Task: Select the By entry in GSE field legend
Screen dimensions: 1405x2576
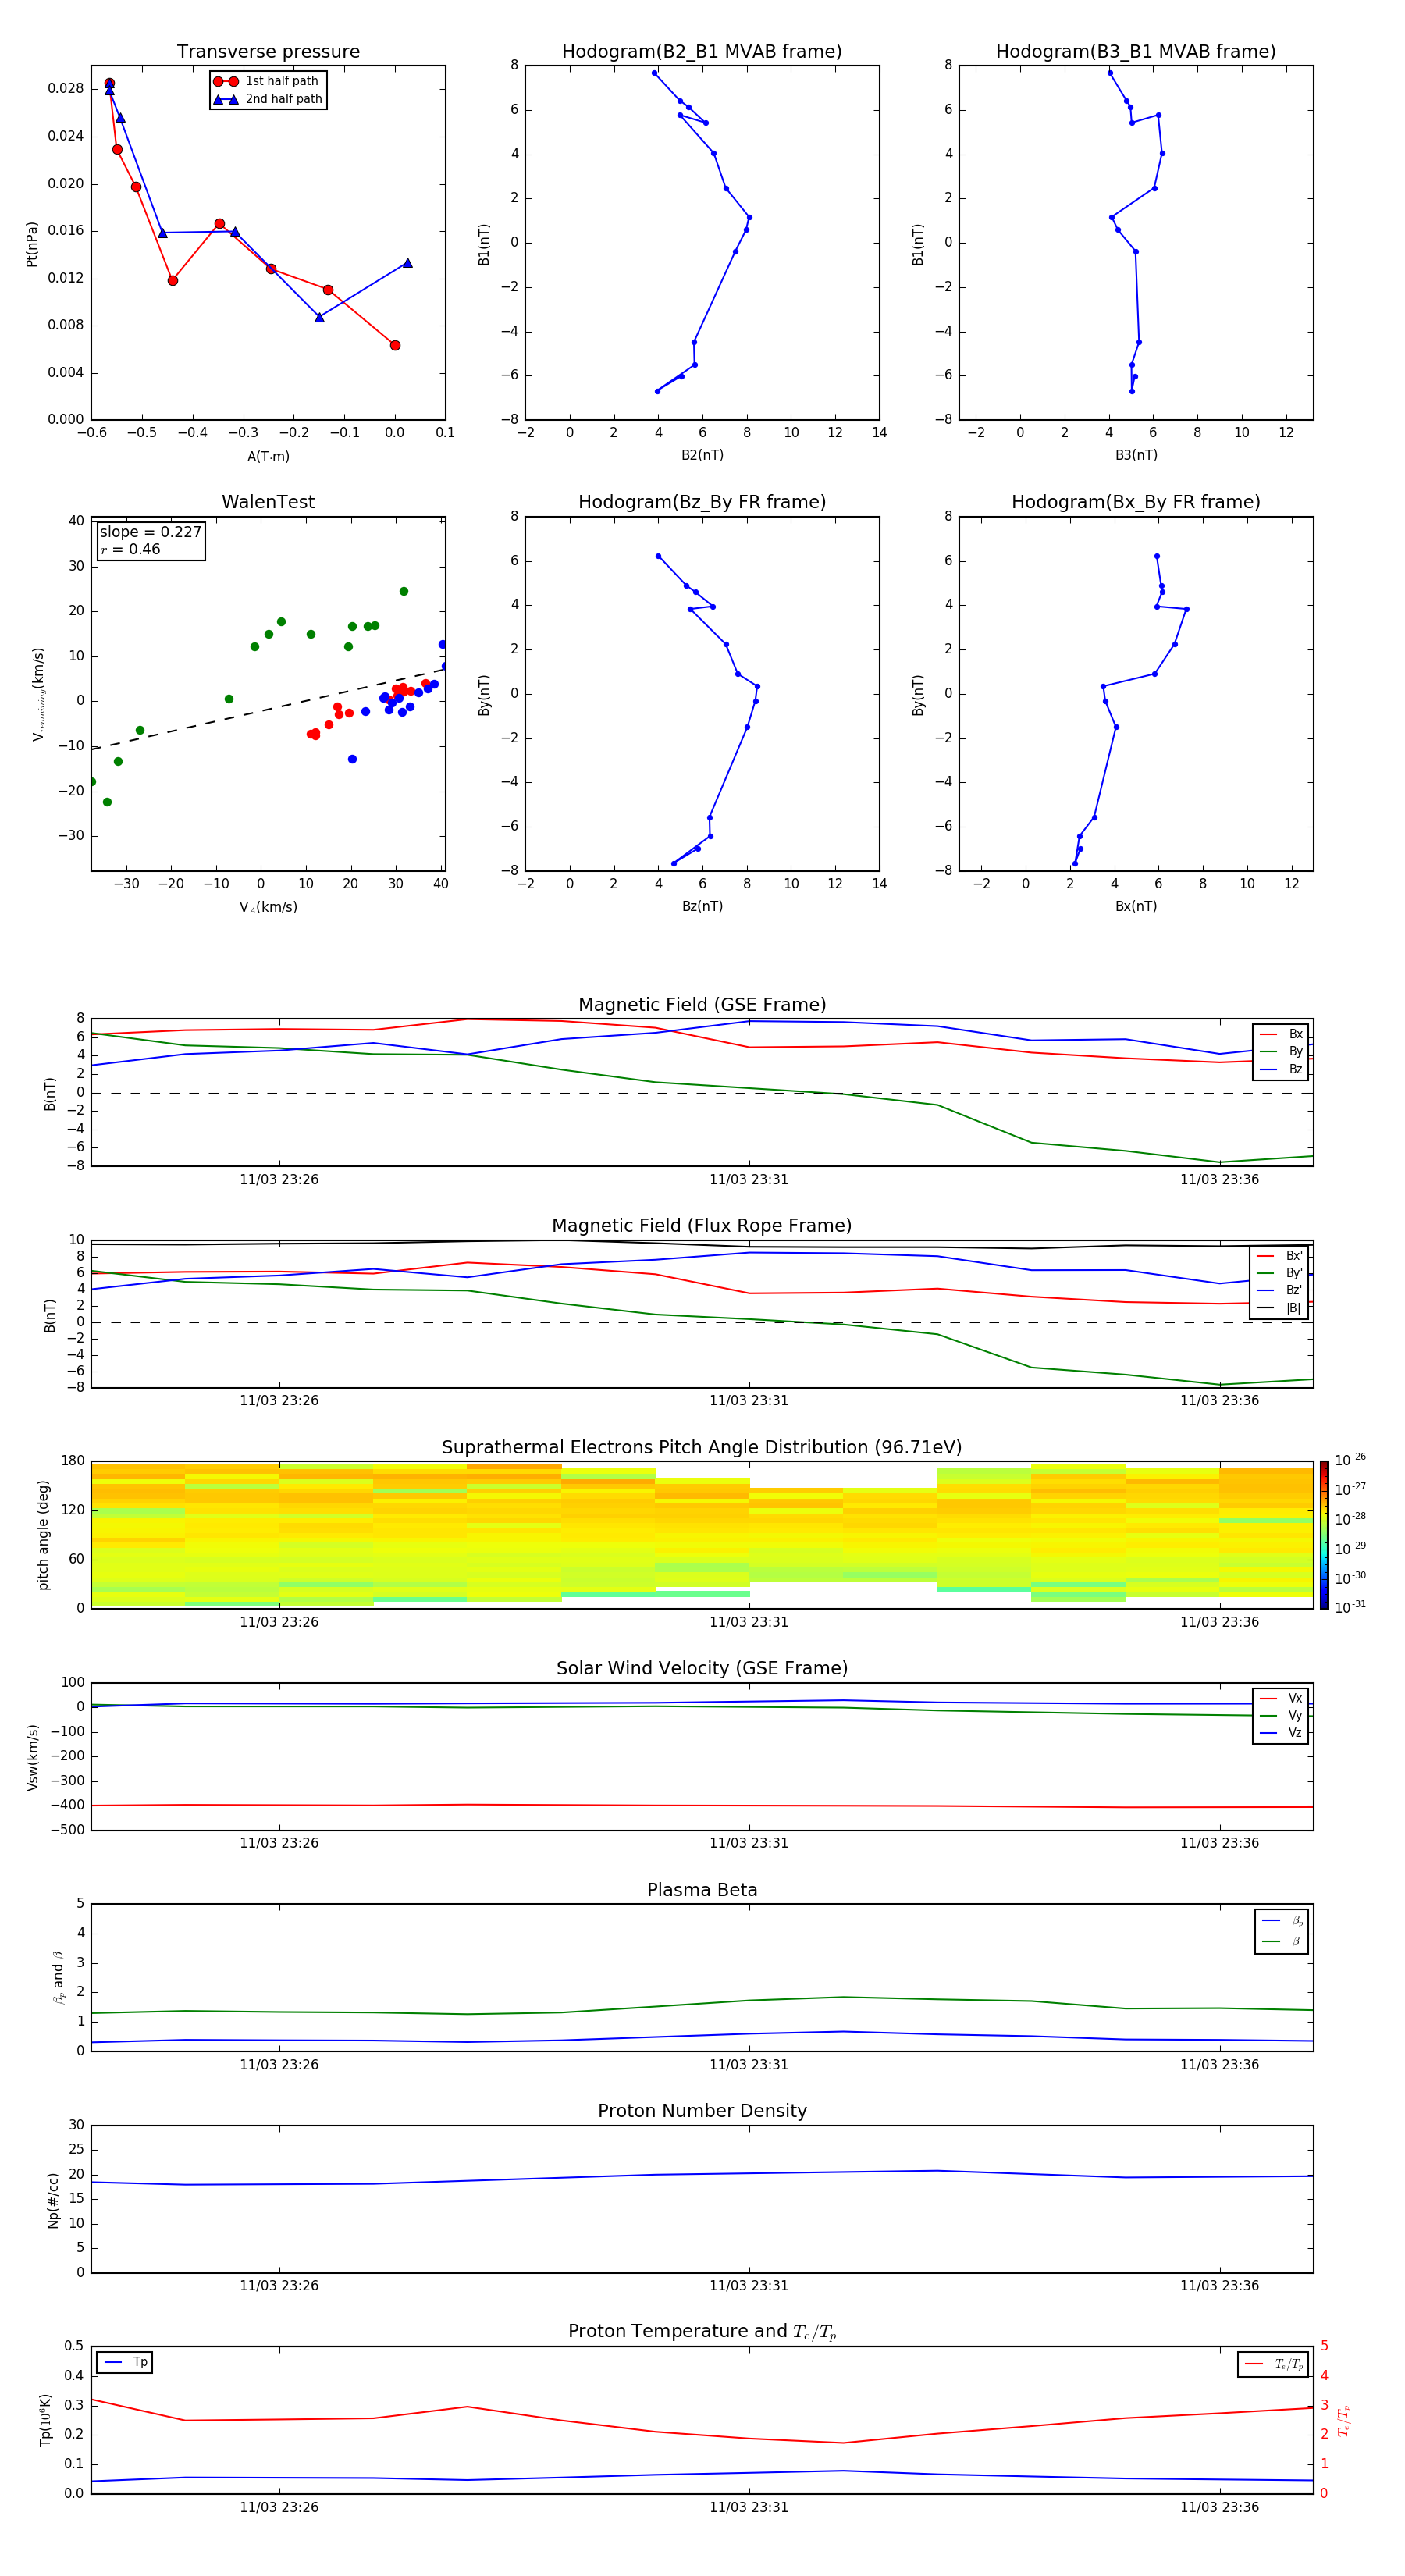Action: tap(1281, 1051)
